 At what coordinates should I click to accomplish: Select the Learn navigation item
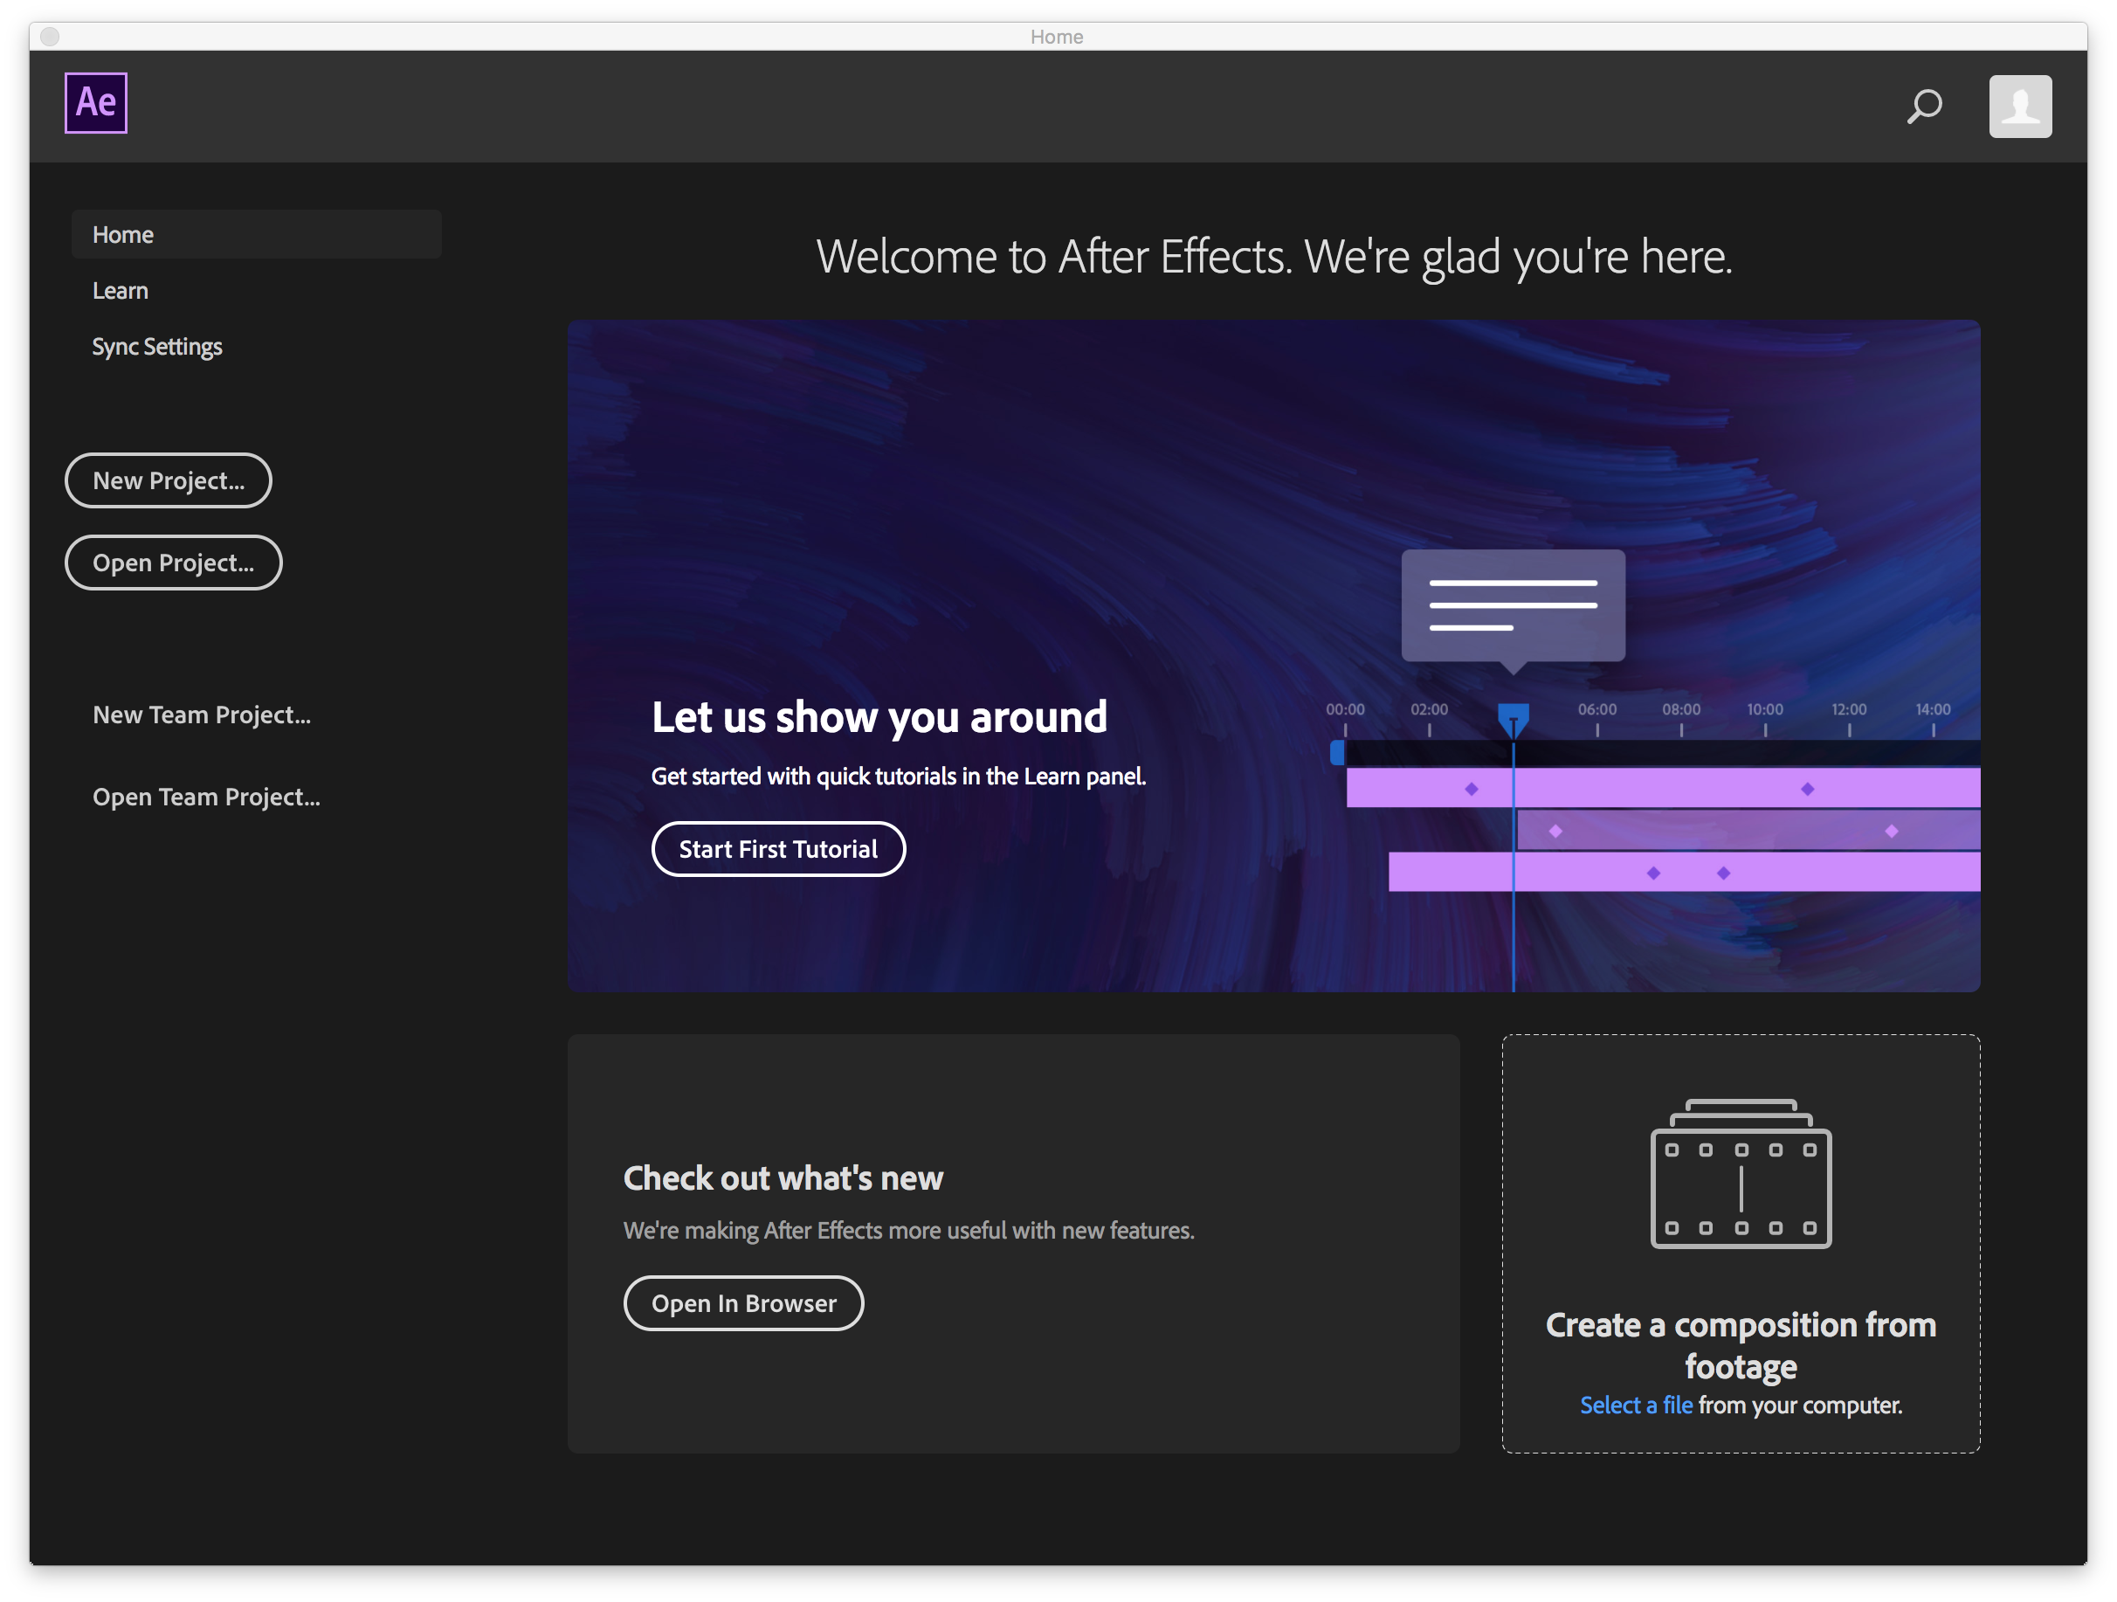pyautogui.click(x=121, y=289)
